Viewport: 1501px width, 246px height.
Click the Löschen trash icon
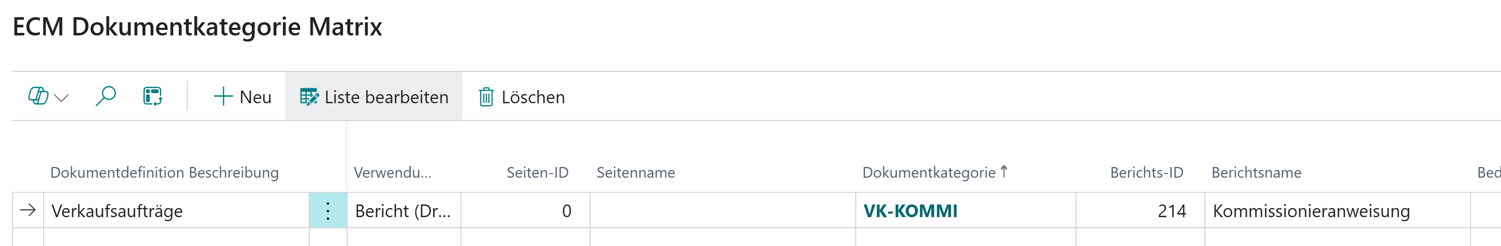click(x=486, y=97)
